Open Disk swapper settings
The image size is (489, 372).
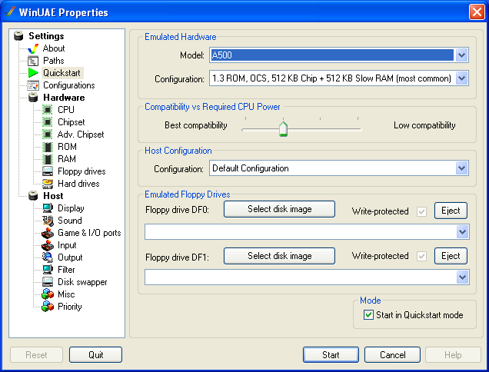coord(82,282)
